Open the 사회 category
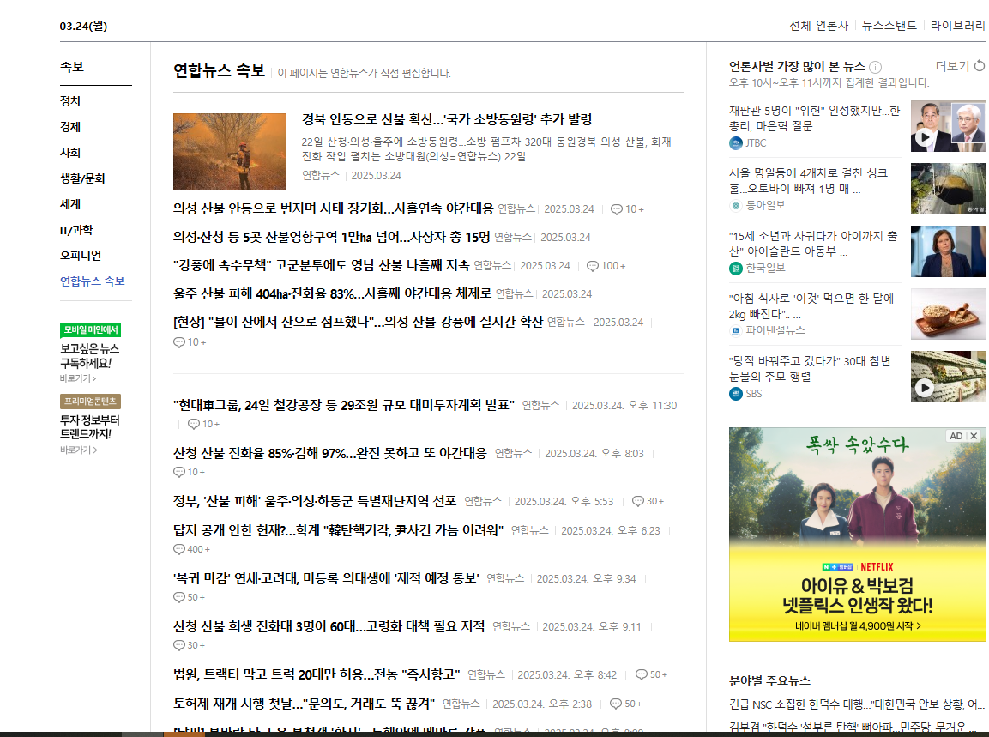This screenshot has height=737, width=989. point(70,153)
